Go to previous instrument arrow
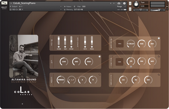This screenshot has width=169, height=109. pyautogui.click(x=111, y=3)
